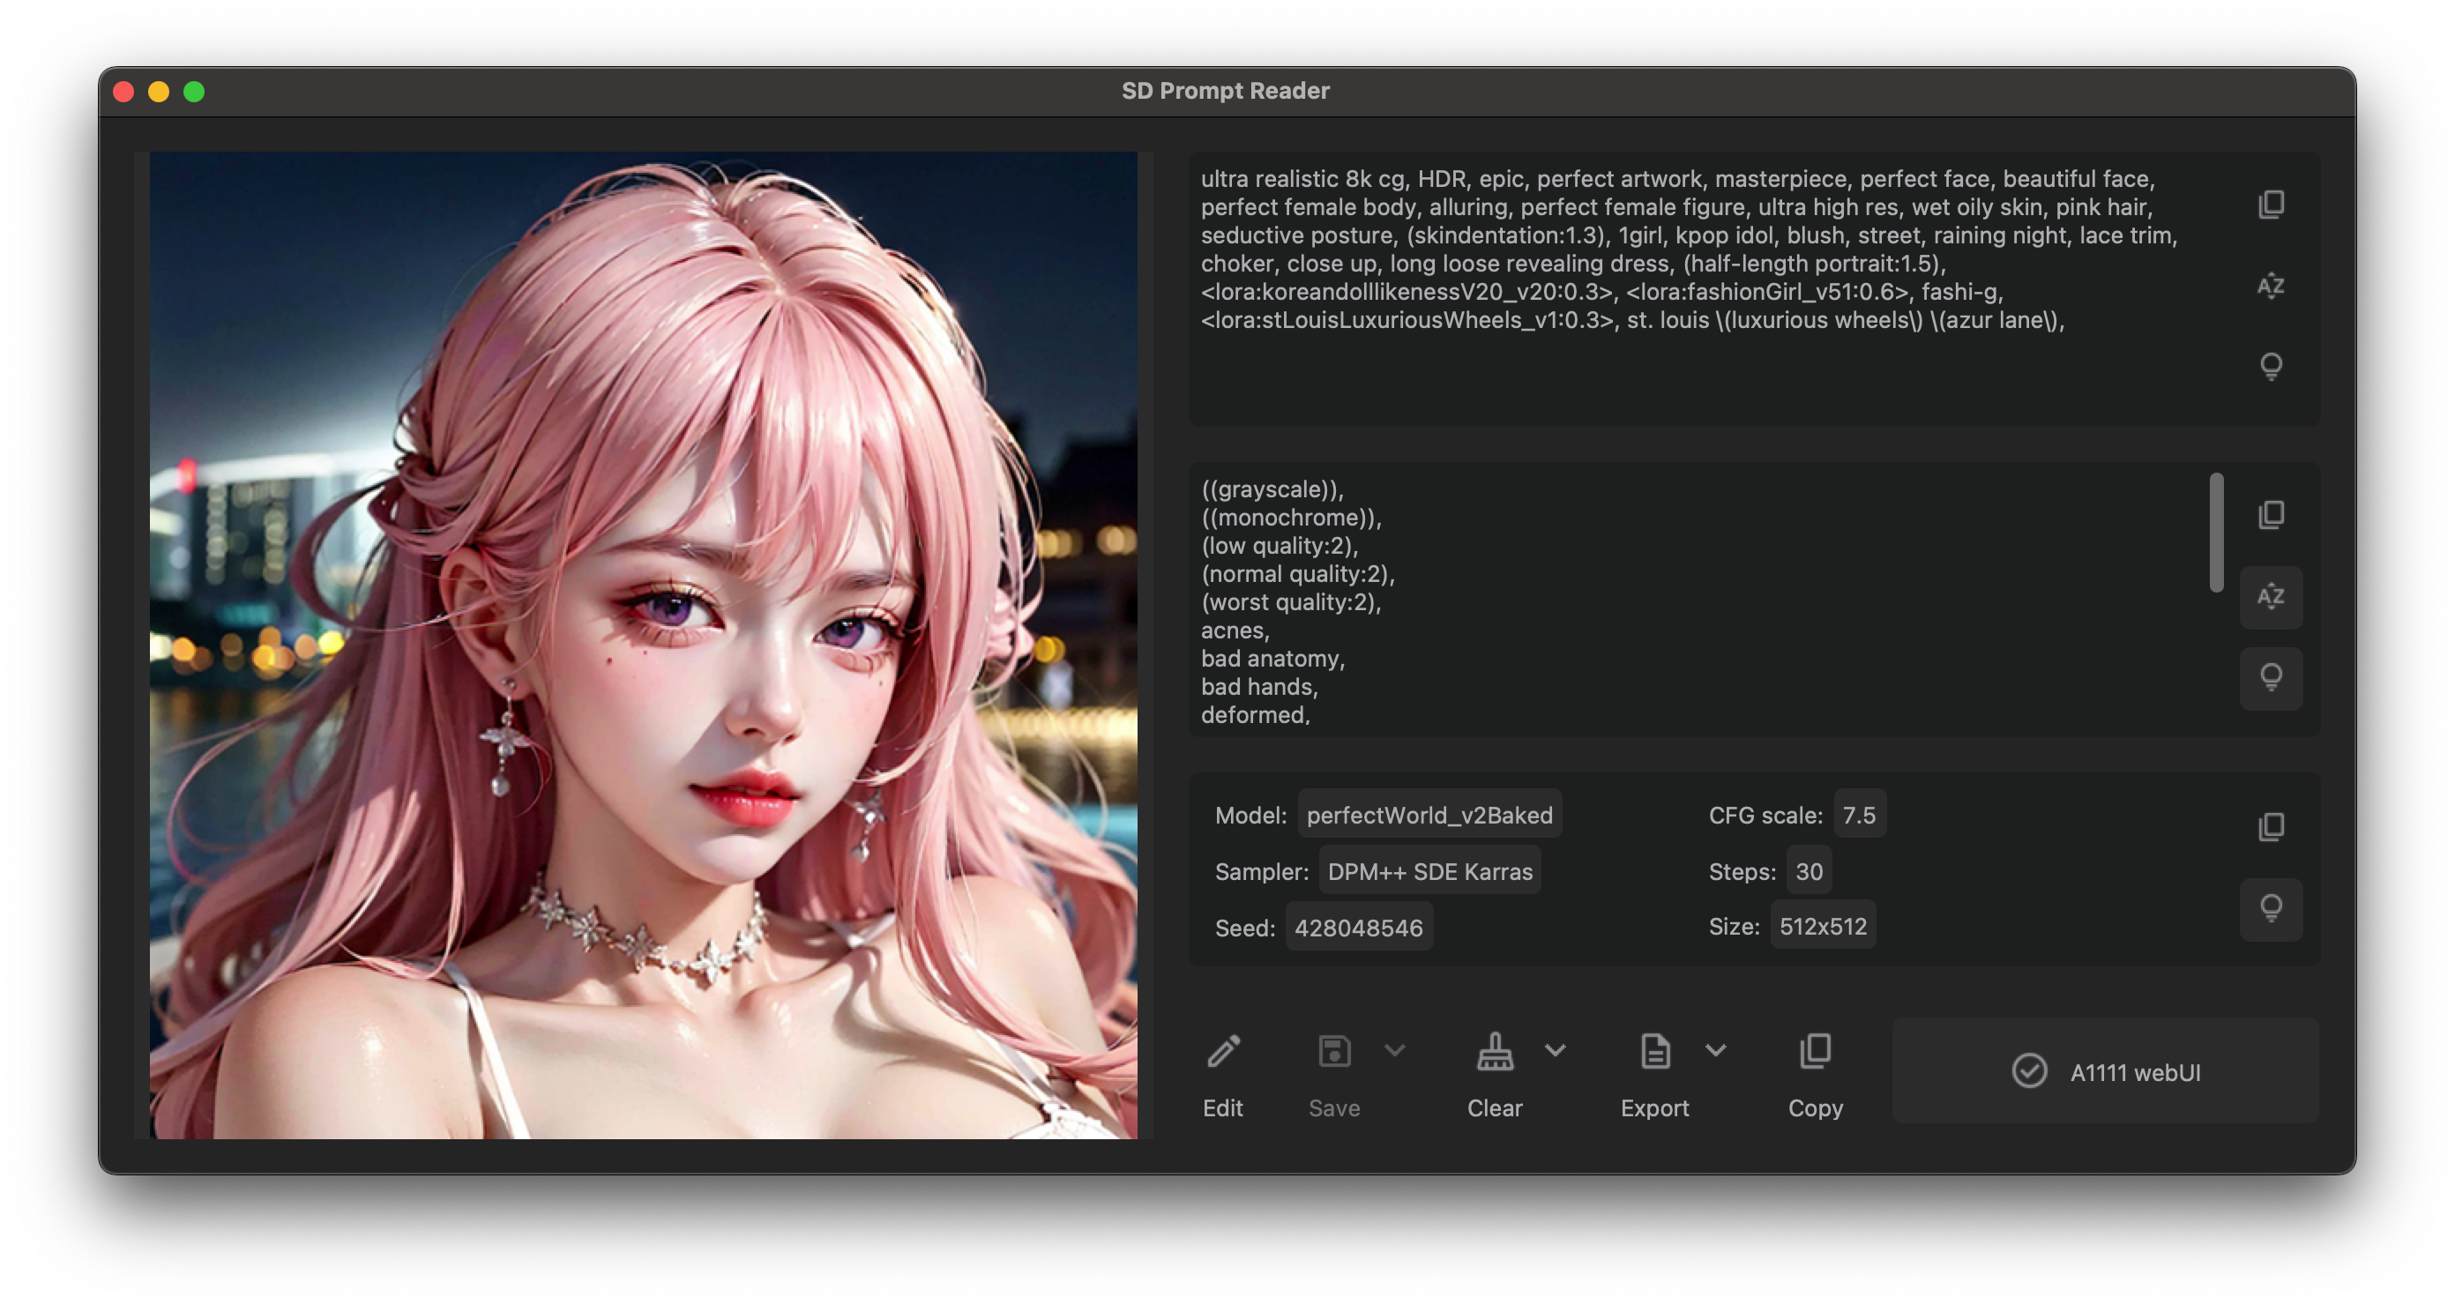
Task: Click the lightbulb icon in the settings panel
Action: [2270, 908]
